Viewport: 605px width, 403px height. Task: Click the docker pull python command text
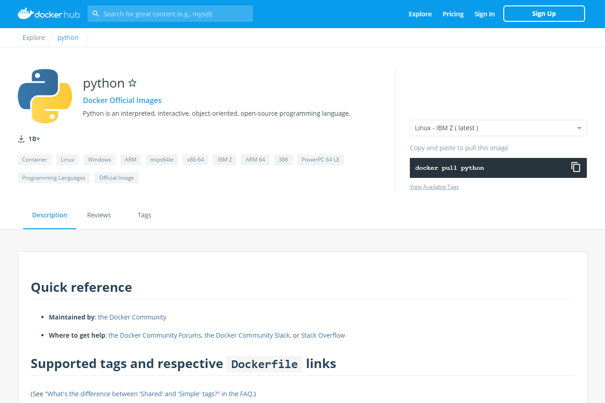449,168
